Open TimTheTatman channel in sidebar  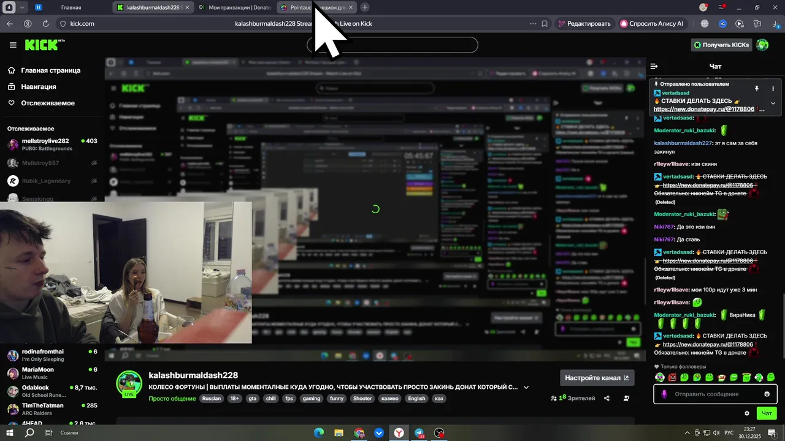[52, 409]
